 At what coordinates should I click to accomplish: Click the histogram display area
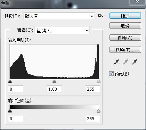point(54,62)
